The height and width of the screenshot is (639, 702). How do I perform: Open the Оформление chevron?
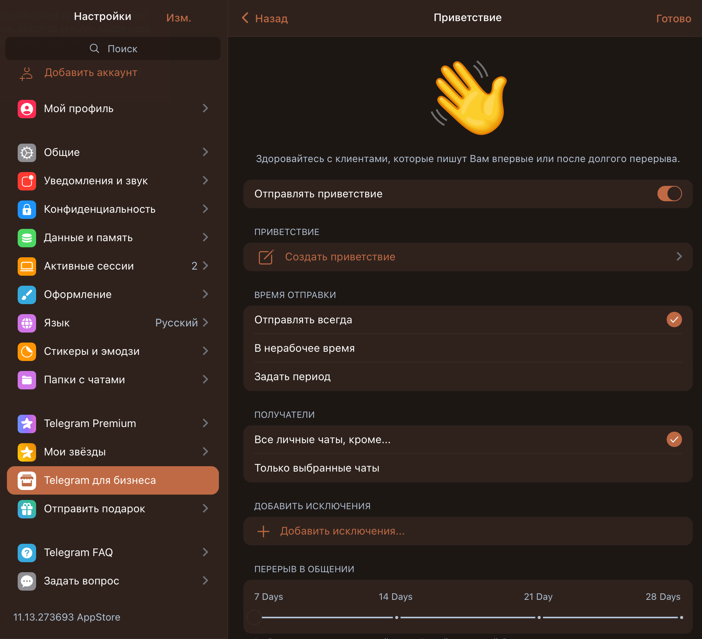tap(205, 295)
